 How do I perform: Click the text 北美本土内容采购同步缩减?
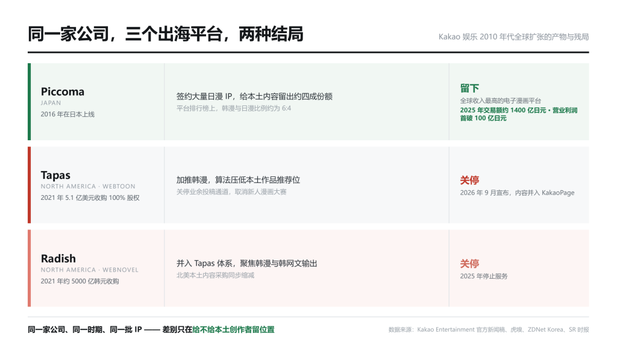(215, 275)
